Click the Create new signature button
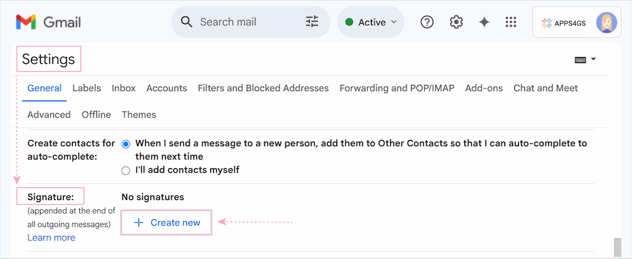The image size is (632, 259). coord(166,222)
